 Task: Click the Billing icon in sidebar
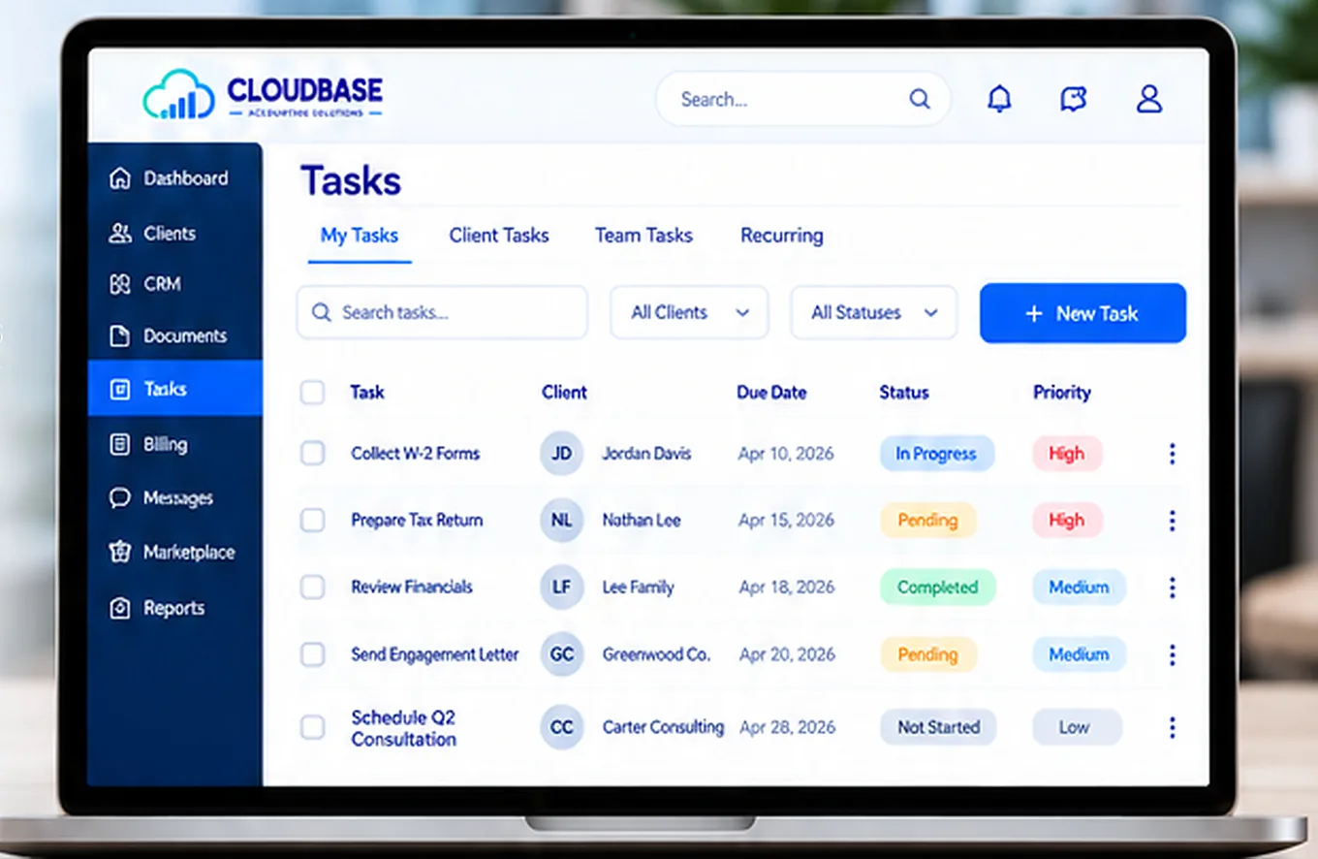[x=120, y=444]
